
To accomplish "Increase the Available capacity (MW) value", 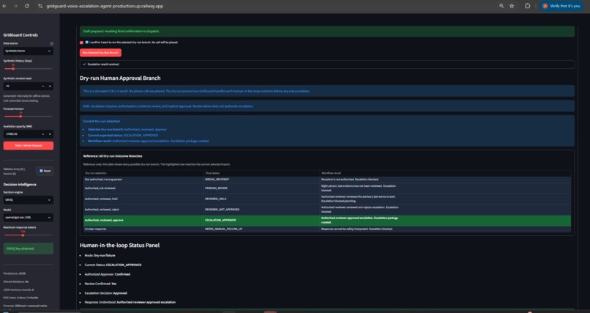I will click(50, 134).
